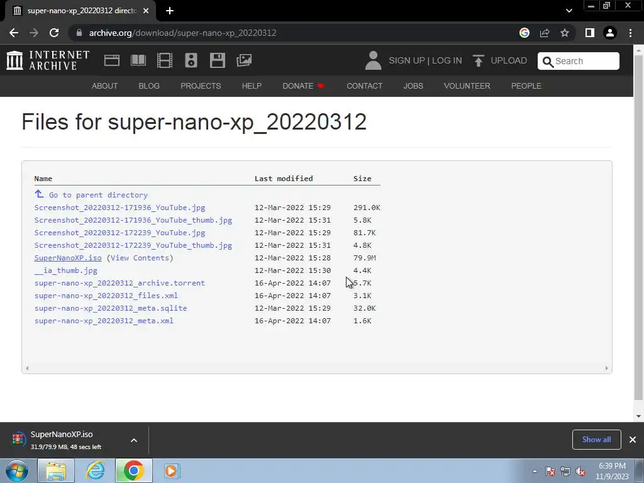Click the address bar URL
The height and width of the screenshot is (483, 644).
coord(182,33)
